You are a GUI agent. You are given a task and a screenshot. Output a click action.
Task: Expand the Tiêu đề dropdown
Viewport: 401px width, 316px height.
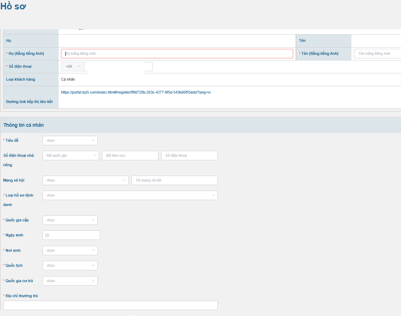pyautogui.click(x=70, y=140)
